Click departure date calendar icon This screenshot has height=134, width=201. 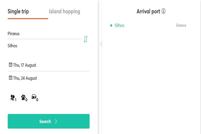[10, 65]
